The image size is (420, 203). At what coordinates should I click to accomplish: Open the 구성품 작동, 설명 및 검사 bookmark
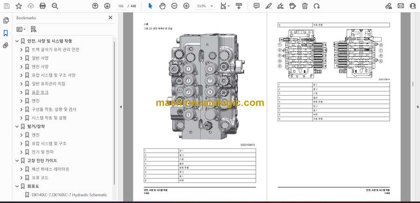tap(54, 109)
